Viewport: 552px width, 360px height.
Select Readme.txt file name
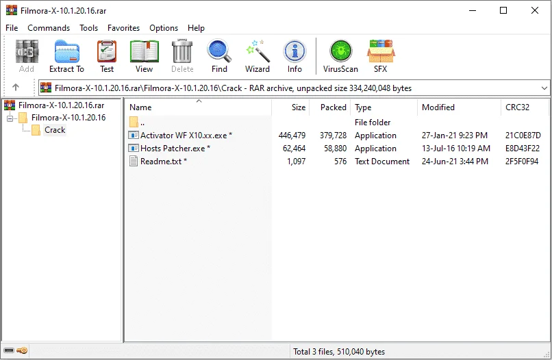164,161
